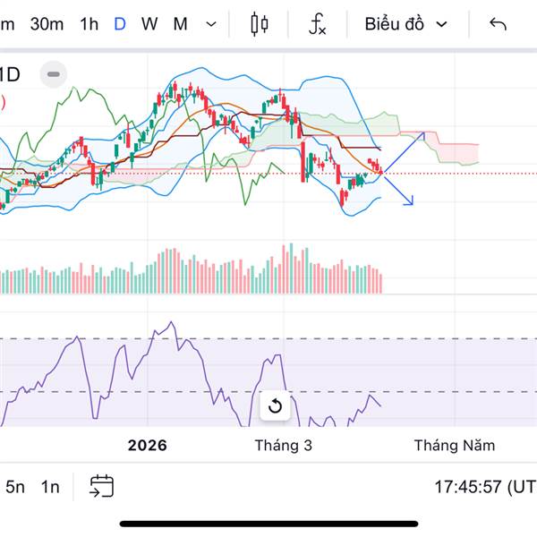Click the Tháng Năm time axis label
537x537 pixels.
click(x=455, y=446)
